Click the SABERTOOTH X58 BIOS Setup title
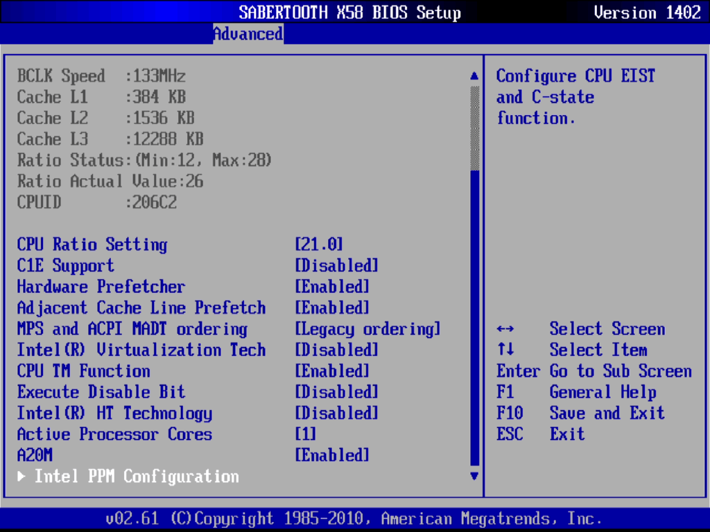The width and height of the screenshot is (710, 532). [x=349, y=12]
